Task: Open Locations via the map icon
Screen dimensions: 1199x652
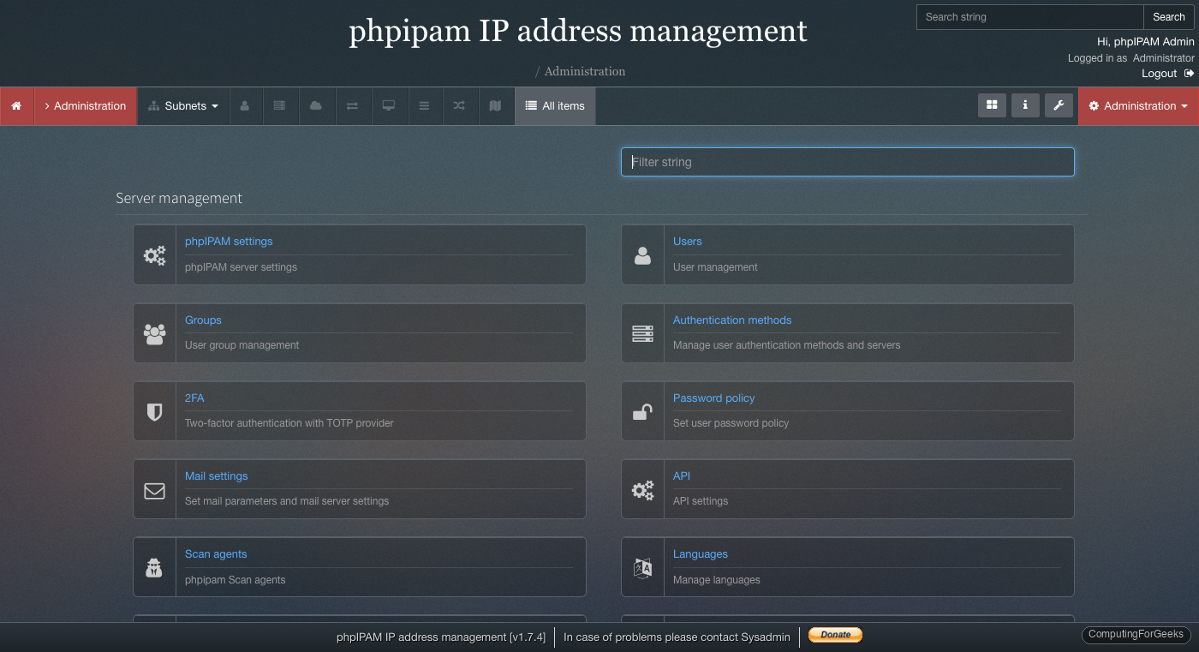Action: point(495,105)
